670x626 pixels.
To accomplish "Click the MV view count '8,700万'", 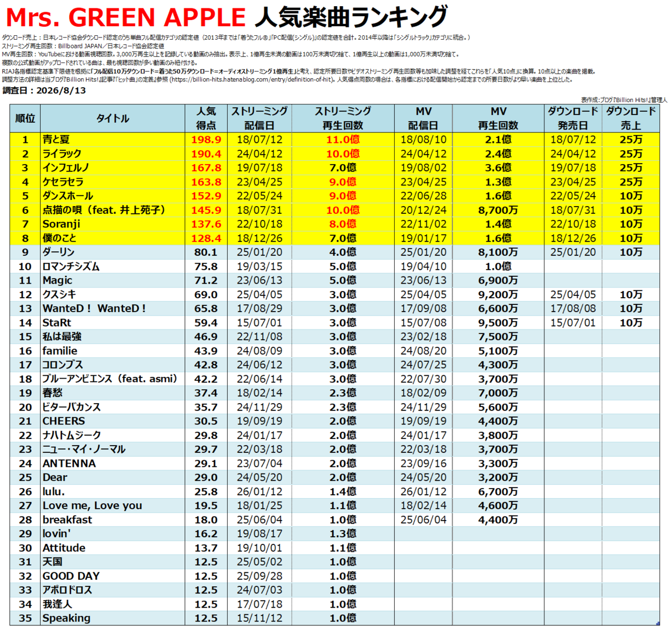I will [498, 210].
